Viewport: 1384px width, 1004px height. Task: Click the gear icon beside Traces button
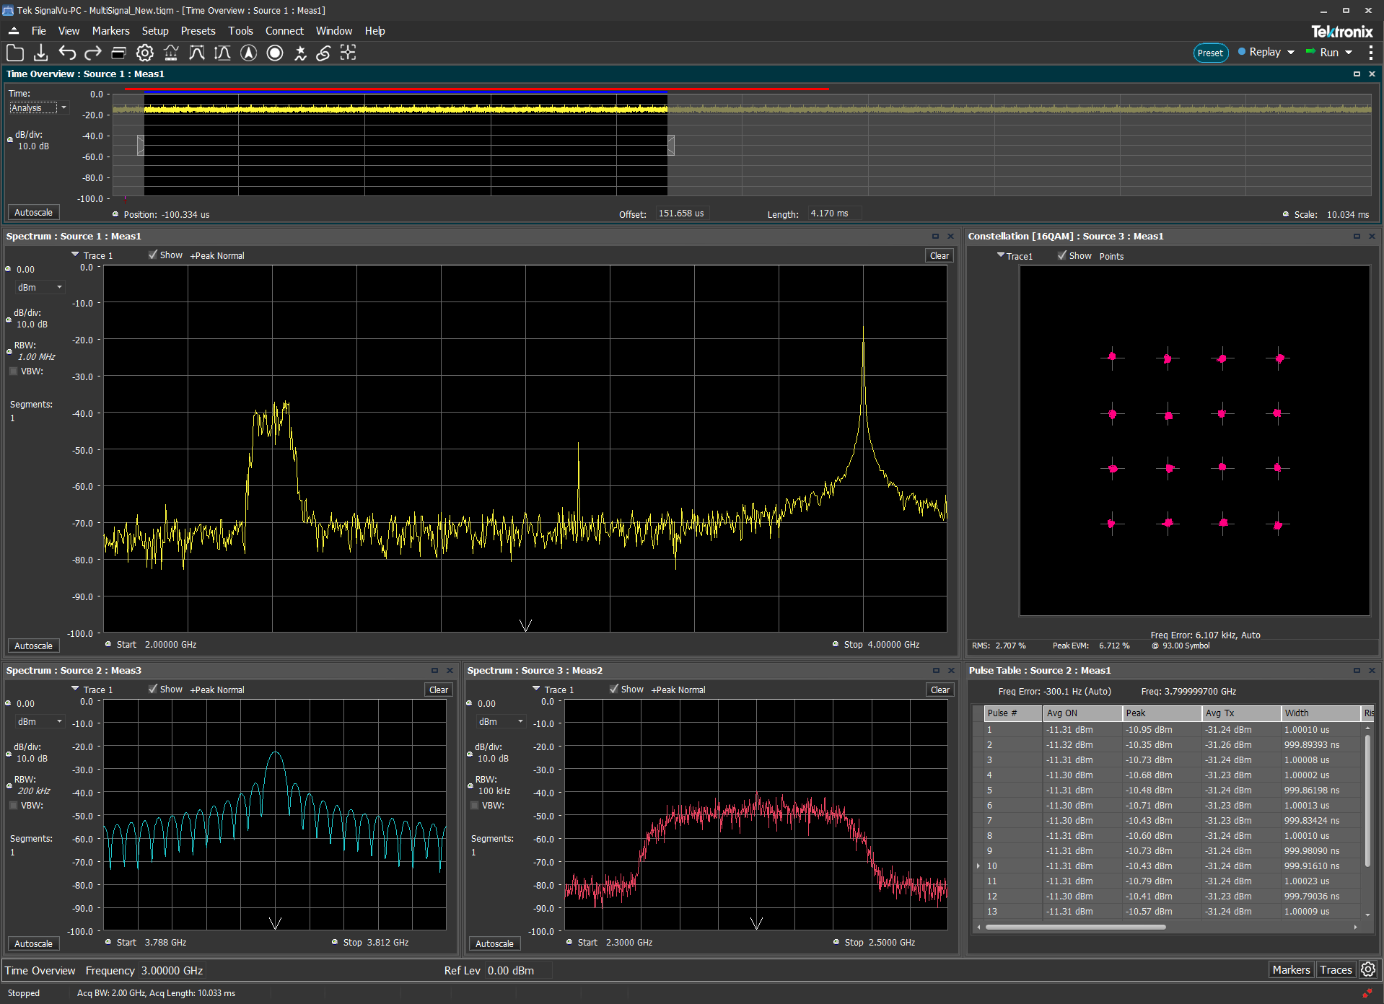tap(1368, 970)
